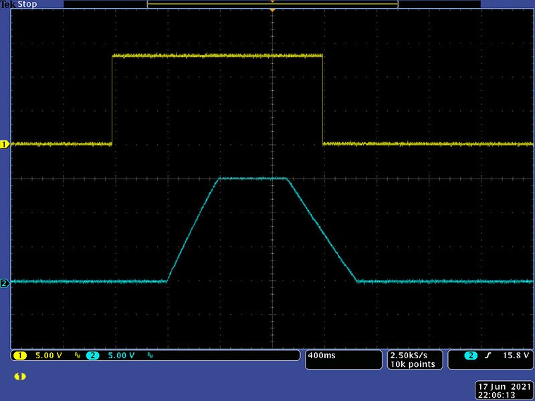
Task: Select the 400ms timebase readout
Action: click(x=321, y=356)
